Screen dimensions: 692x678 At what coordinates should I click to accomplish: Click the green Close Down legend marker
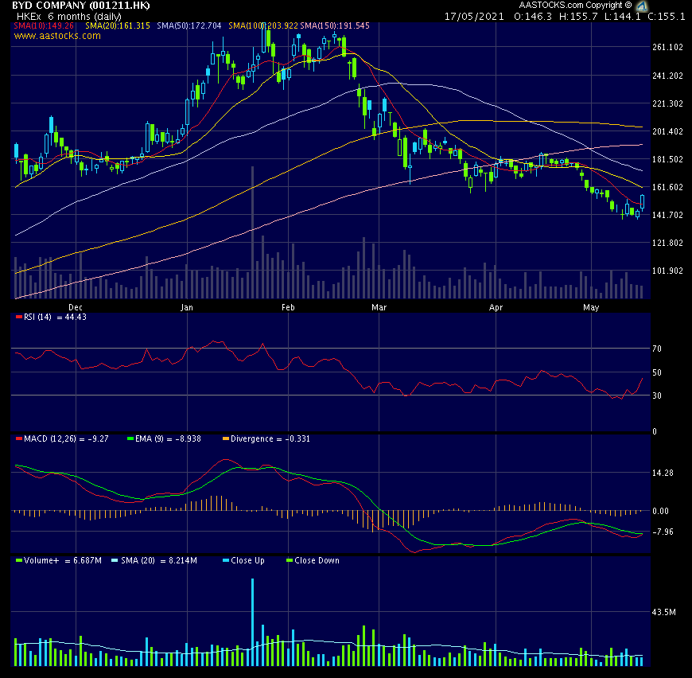point(290,560)
